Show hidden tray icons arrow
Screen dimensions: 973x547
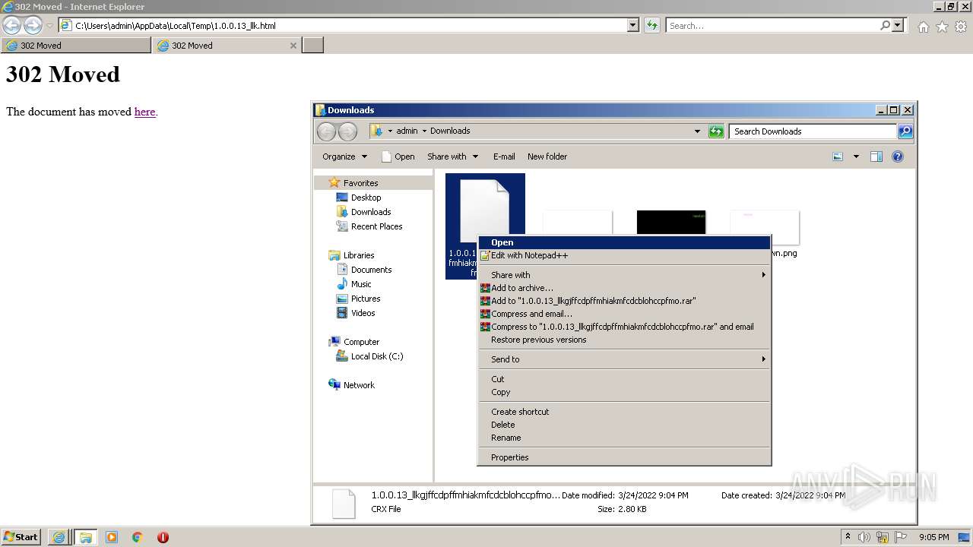pyautogui.click(x=848, y=536)
